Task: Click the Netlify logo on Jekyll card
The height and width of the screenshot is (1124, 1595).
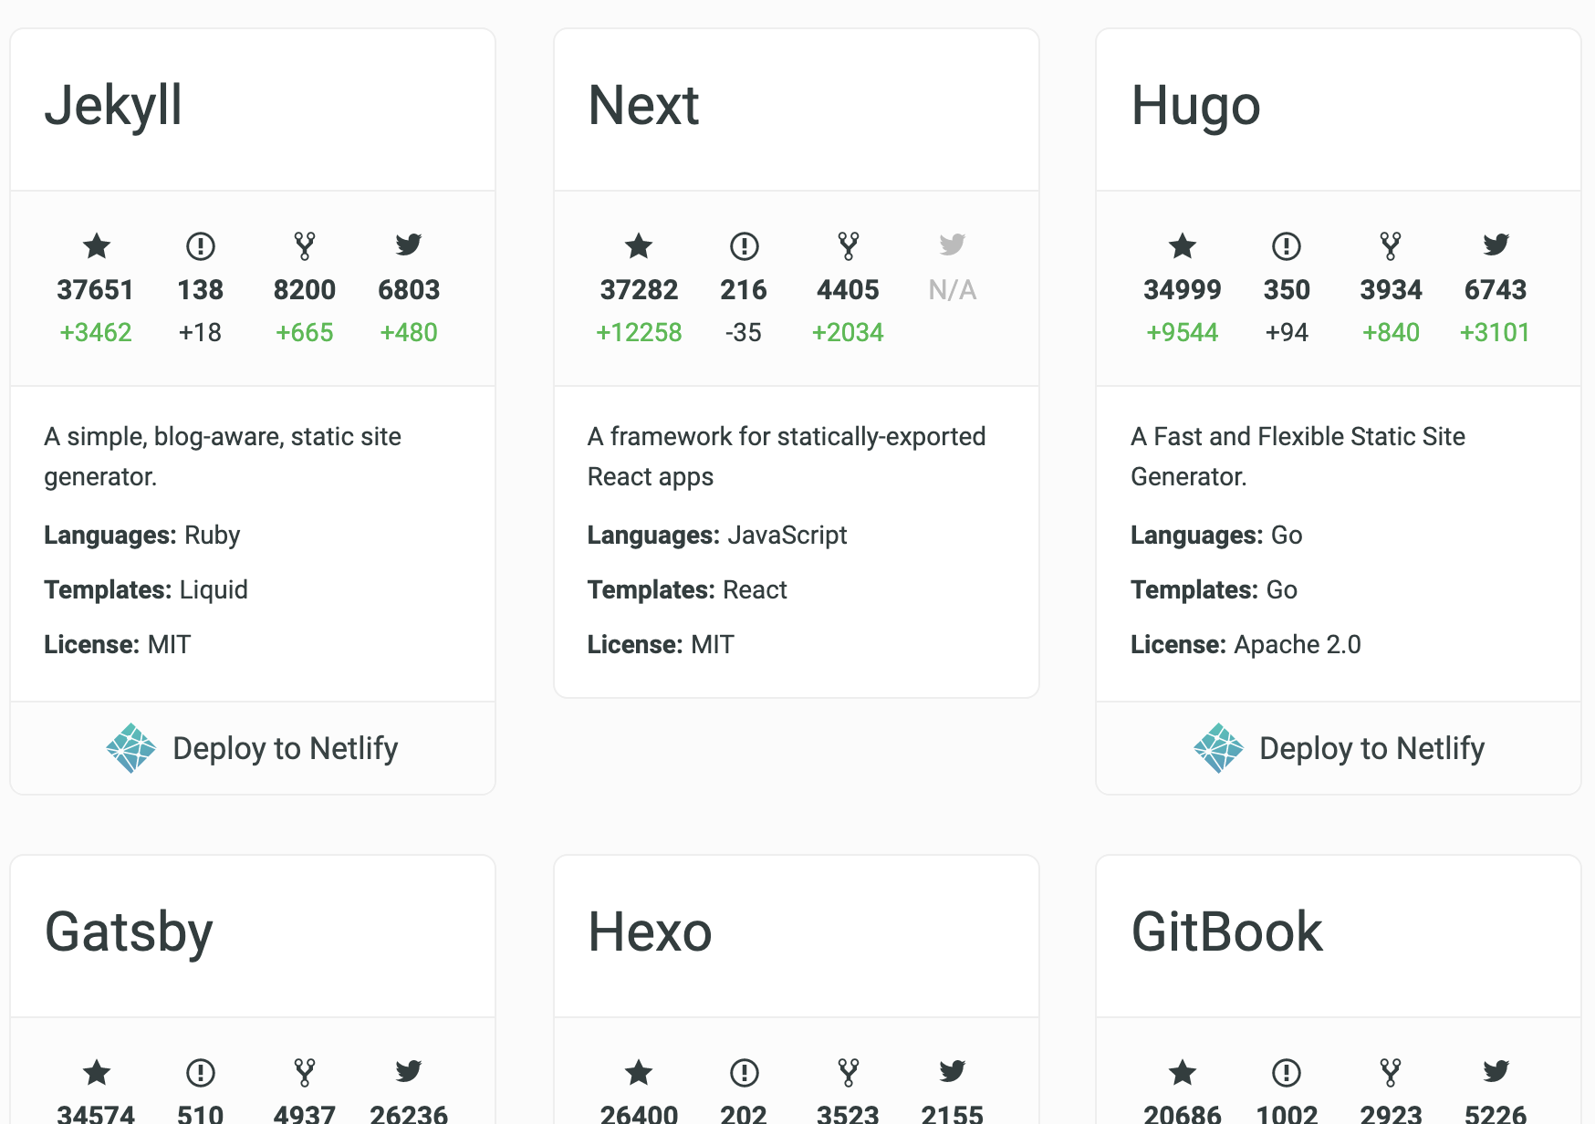Action: [131, 748]
